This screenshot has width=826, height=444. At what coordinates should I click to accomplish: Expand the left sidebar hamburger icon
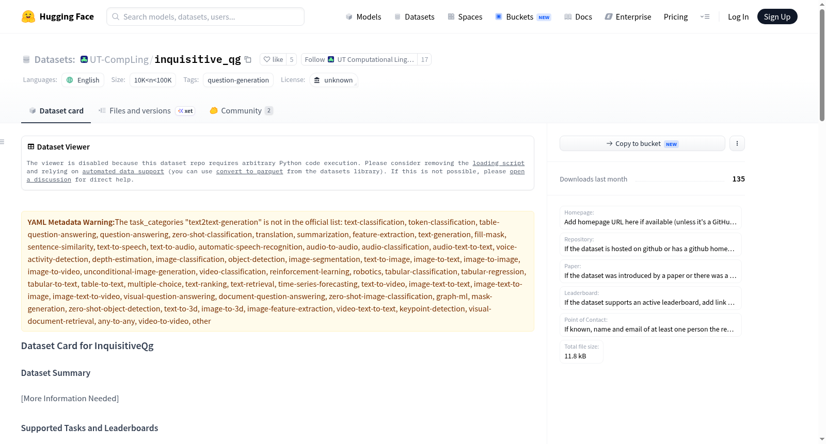[2, 142]
